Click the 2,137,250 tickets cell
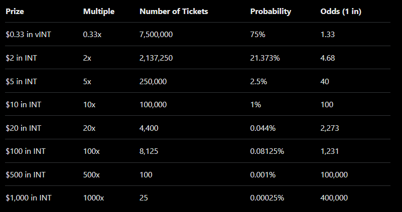Screen dimensions: 402x212 [156, 58]
